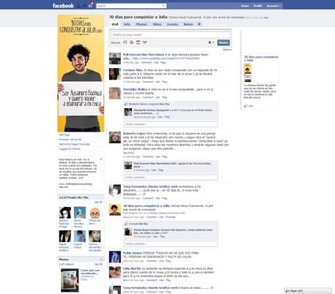The image size is (335, 294).
Task: Click Write a comment under the page's own post
Action: (x=171, y=244)
